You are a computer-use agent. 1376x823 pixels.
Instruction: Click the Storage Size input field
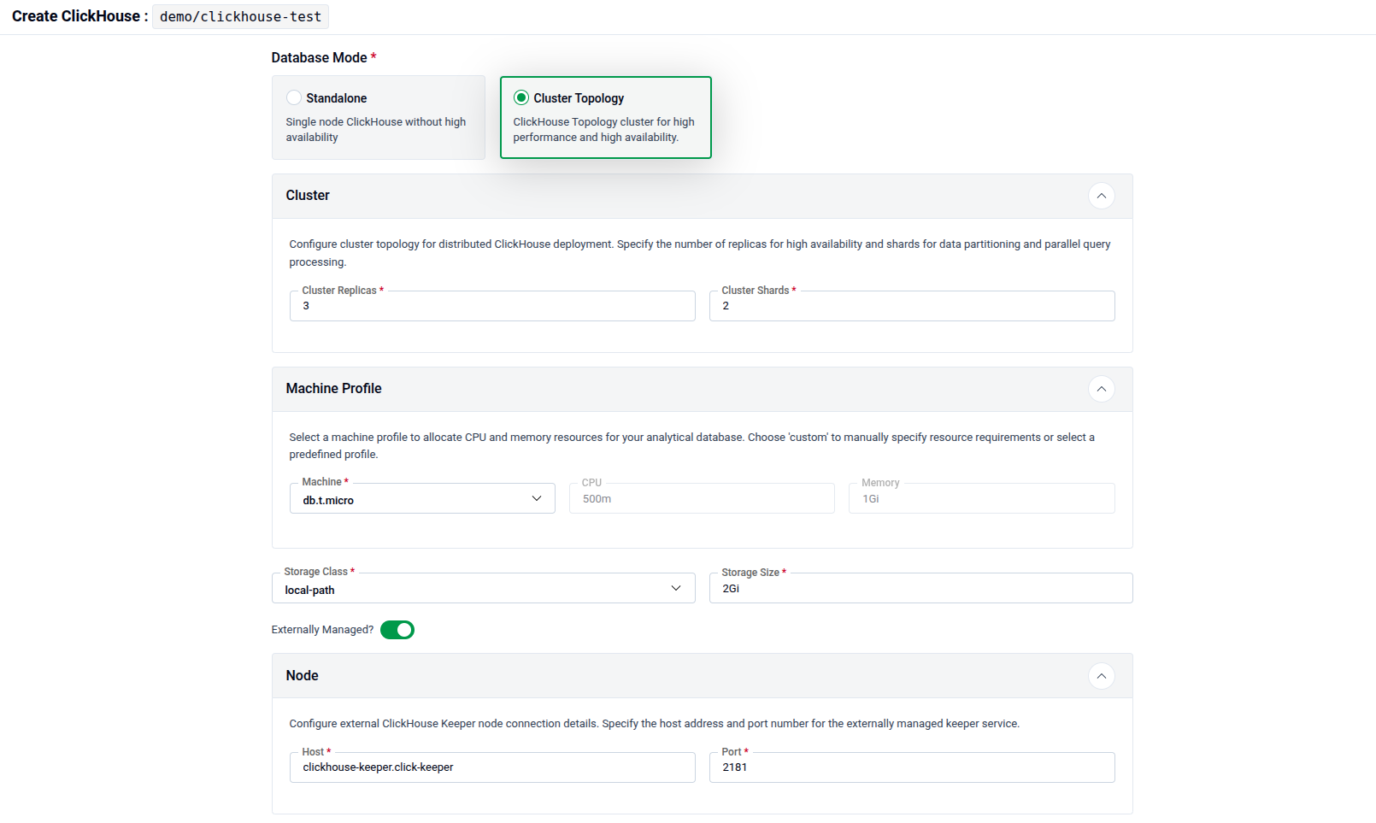click(920, 588)
